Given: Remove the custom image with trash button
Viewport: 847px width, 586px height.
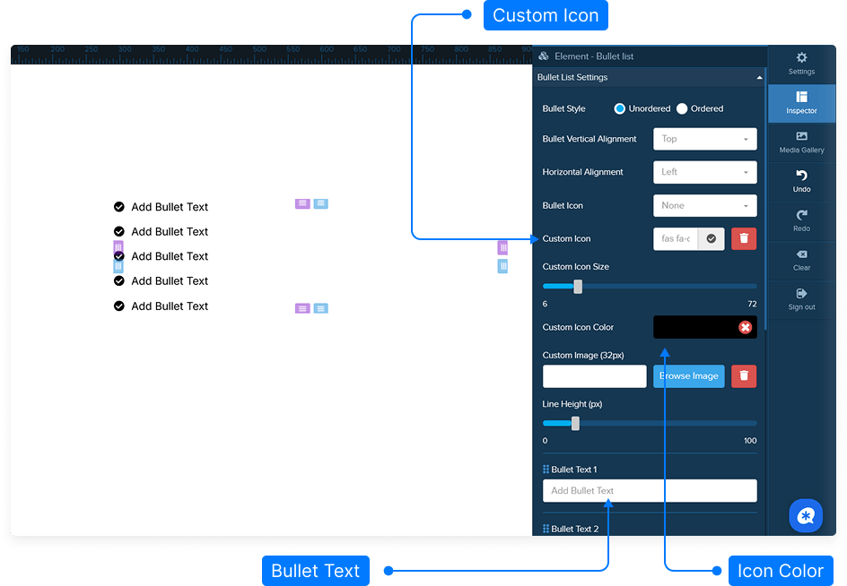Looking at the screenshot, I should (x=744, y=376).
